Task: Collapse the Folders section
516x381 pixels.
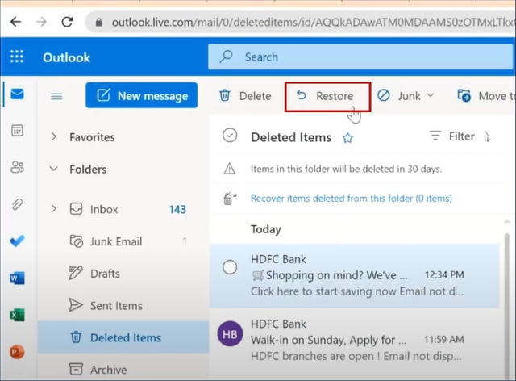Action: 54,169
